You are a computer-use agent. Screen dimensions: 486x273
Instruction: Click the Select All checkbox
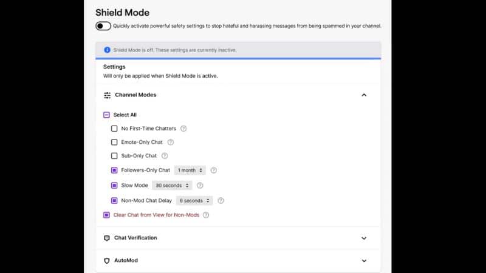pos(106,115)
